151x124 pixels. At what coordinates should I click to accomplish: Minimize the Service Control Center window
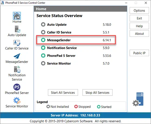click(x=126, y=3)
